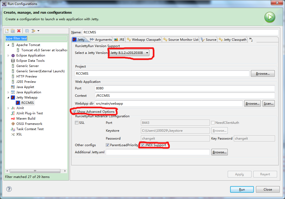Click the WebApp dir Browse button
Viewport: 285px width, 199px height.
(x=253, y=104)
